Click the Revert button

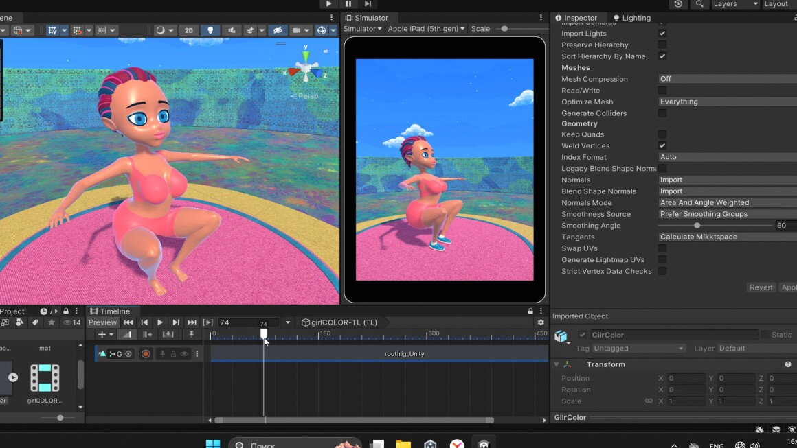761,287
